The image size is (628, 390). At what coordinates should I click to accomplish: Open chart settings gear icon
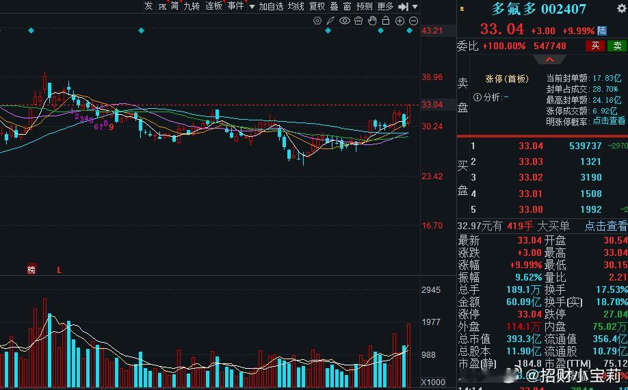click(317, 21)
